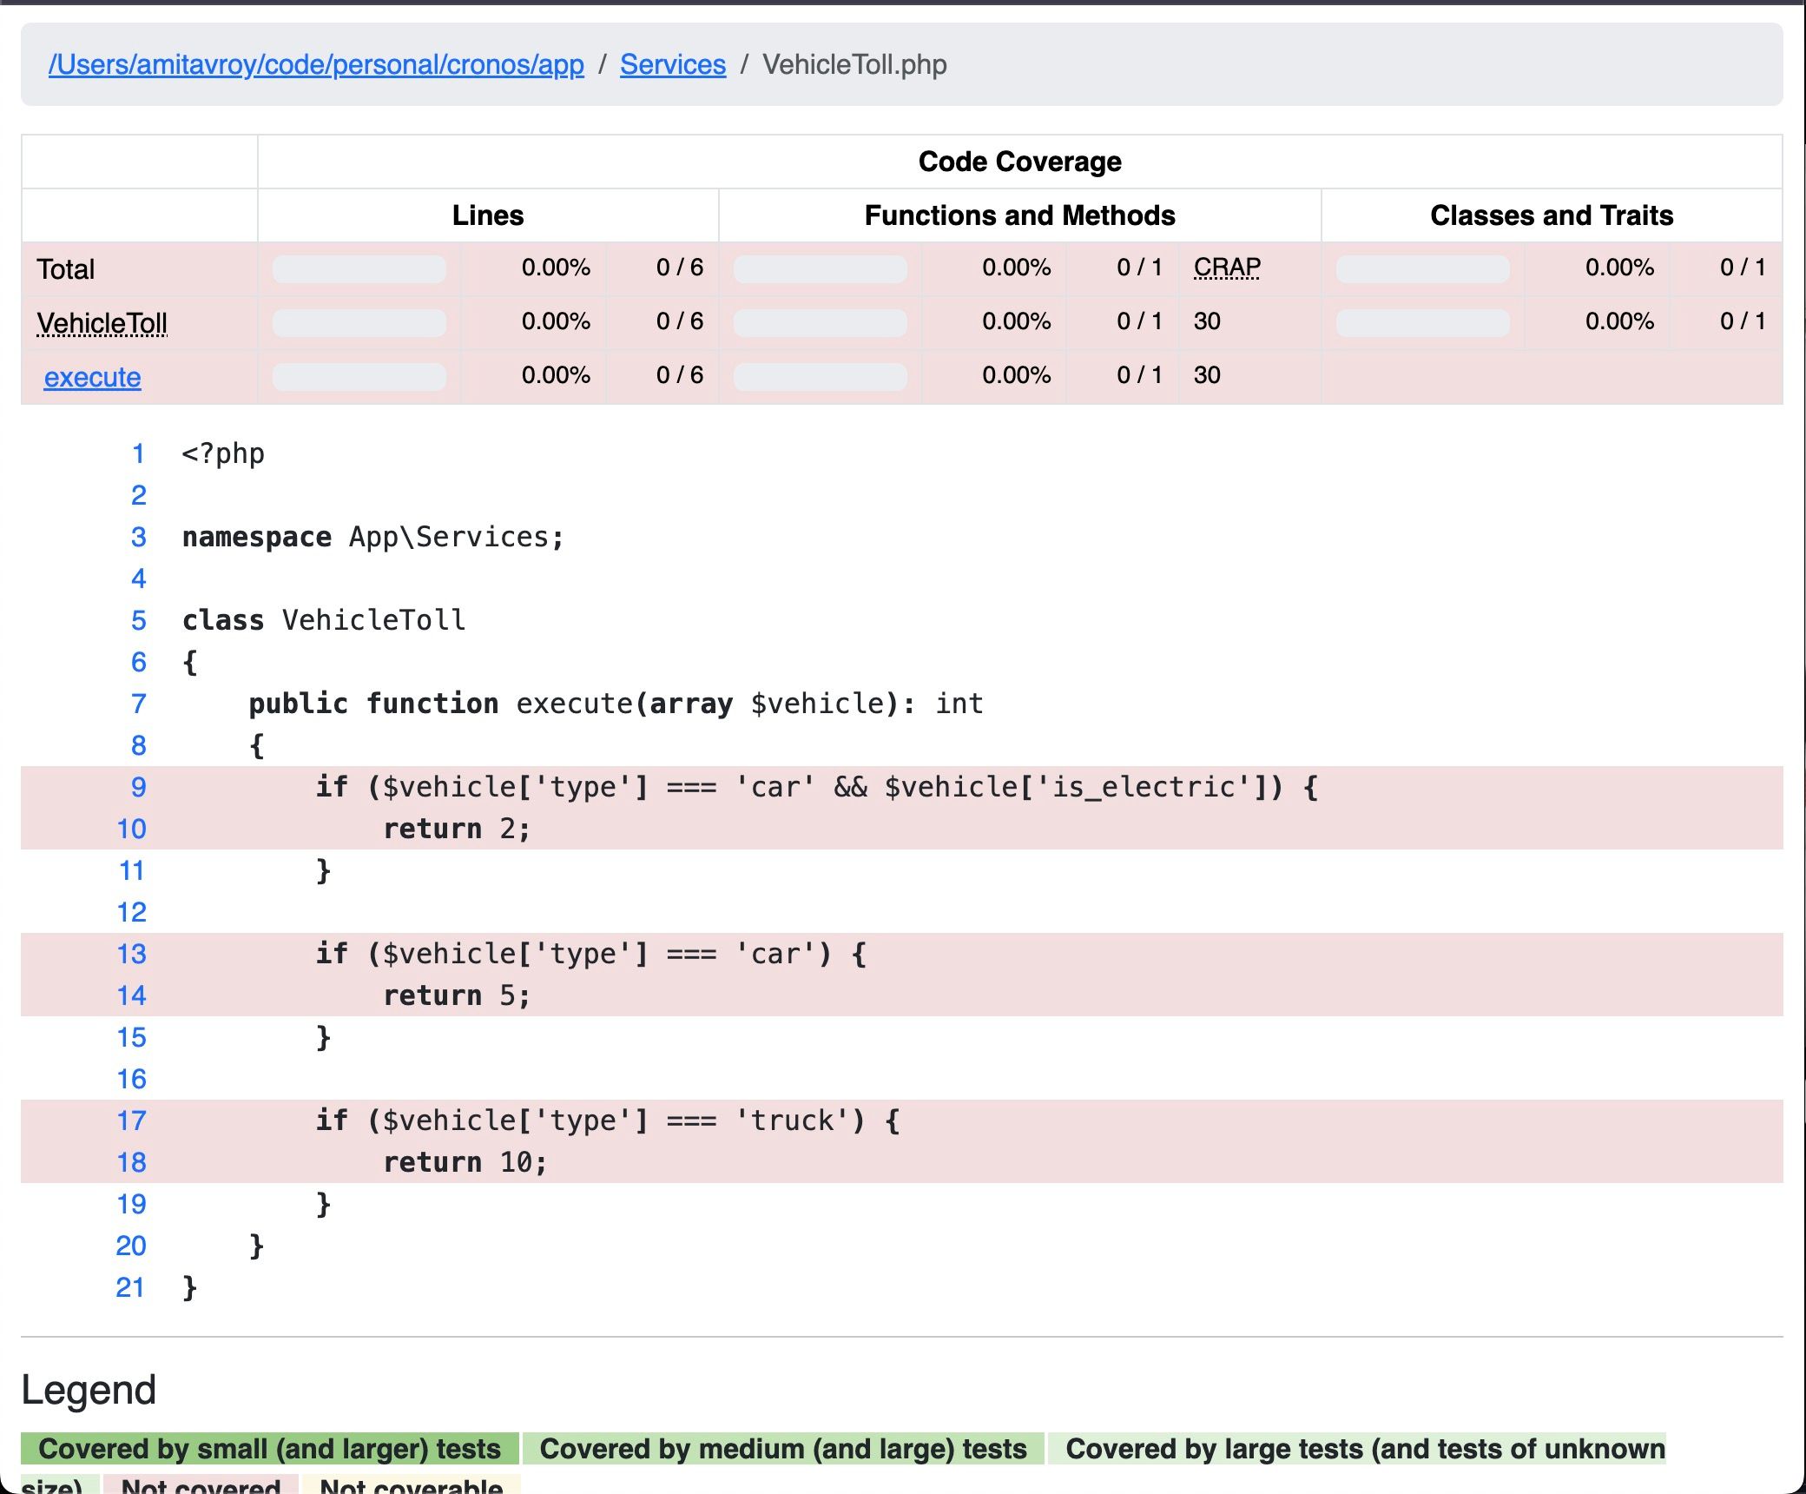Click the Total row Classes progress bar
1806x1494 pixels.
tap(1422, 268)
